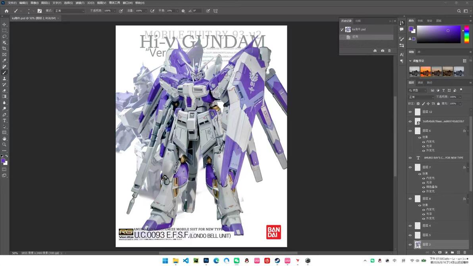Apply the orange sunset adjustment preset thumbnail
This screenshot has height=266, width=473.
(425, 71)
